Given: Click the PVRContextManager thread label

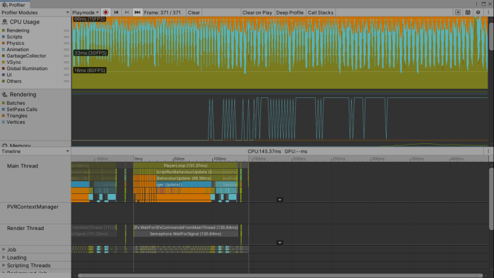Looking at the screenshot, I should click(33, 207).
